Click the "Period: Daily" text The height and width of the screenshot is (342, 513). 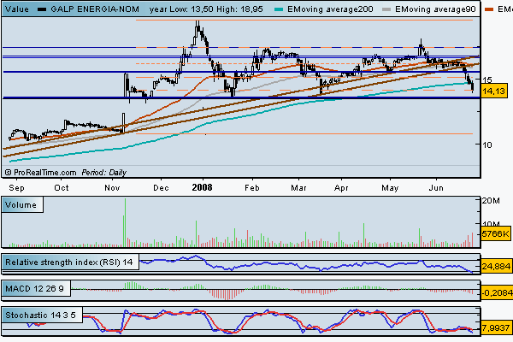[x=104, y=173]
